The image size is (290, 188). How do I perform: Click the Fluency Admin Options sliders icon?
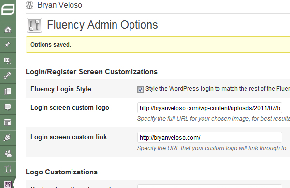(x=34, y=25)
